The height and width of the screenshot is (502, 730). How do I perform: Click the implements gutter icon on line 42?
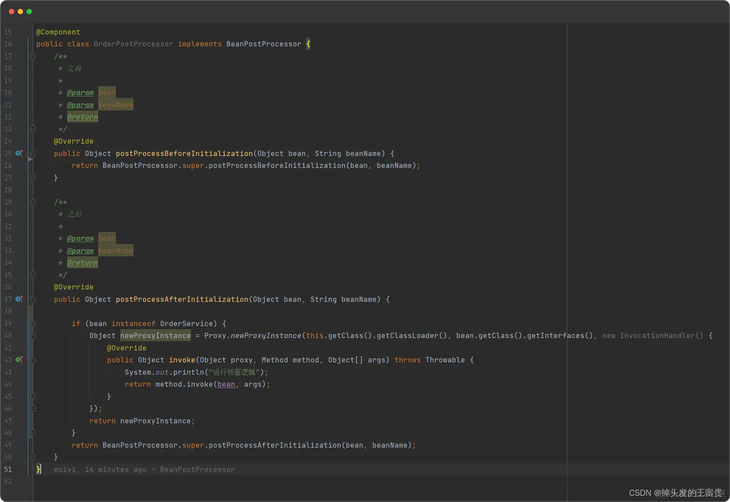[x=19, y=360]
